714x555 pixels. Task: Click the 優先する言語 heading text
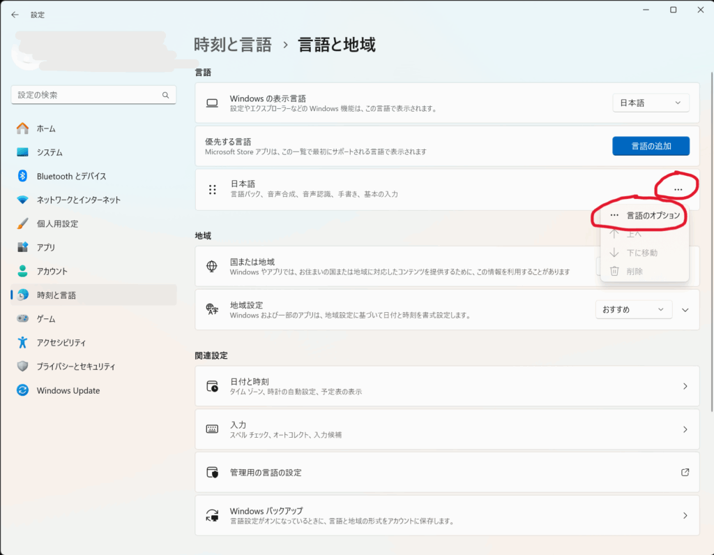(228, 142)
